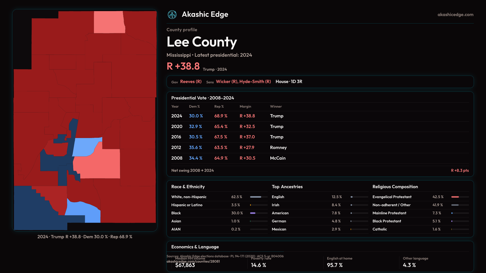Click the Net swing R +8.3 pts value
Viewport: 486px width, 273px height.
[x=459, y=171]
